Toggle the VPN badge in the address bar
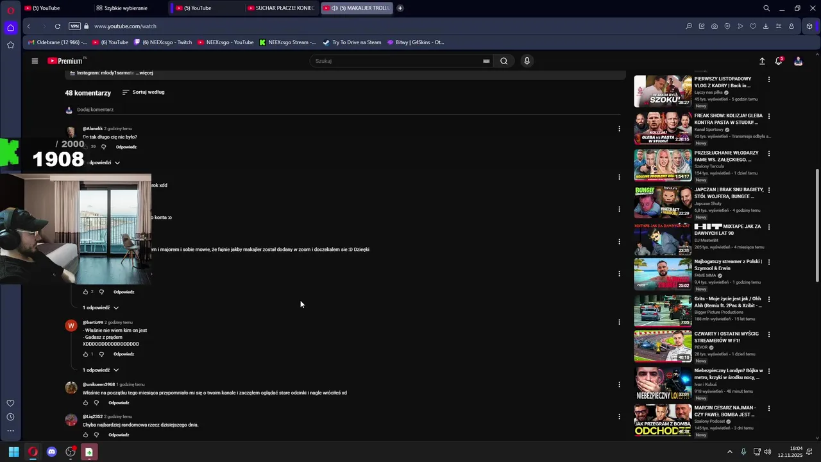Viewport: 821px width, 462px height. coord(75,26)
